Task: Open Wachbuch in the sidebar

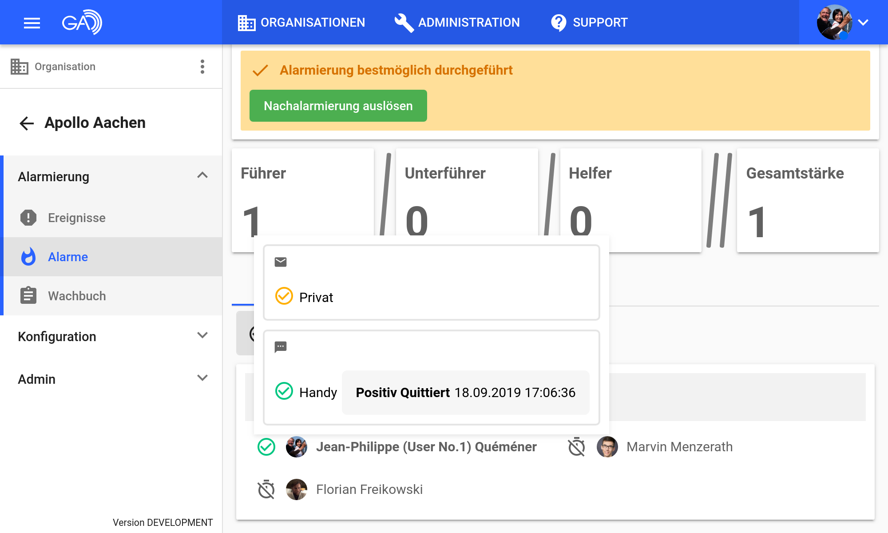Action: pos(77,296)
